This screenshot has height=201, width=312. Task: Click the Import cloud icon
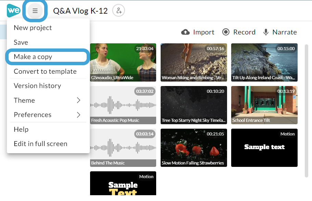click(185, 32)
